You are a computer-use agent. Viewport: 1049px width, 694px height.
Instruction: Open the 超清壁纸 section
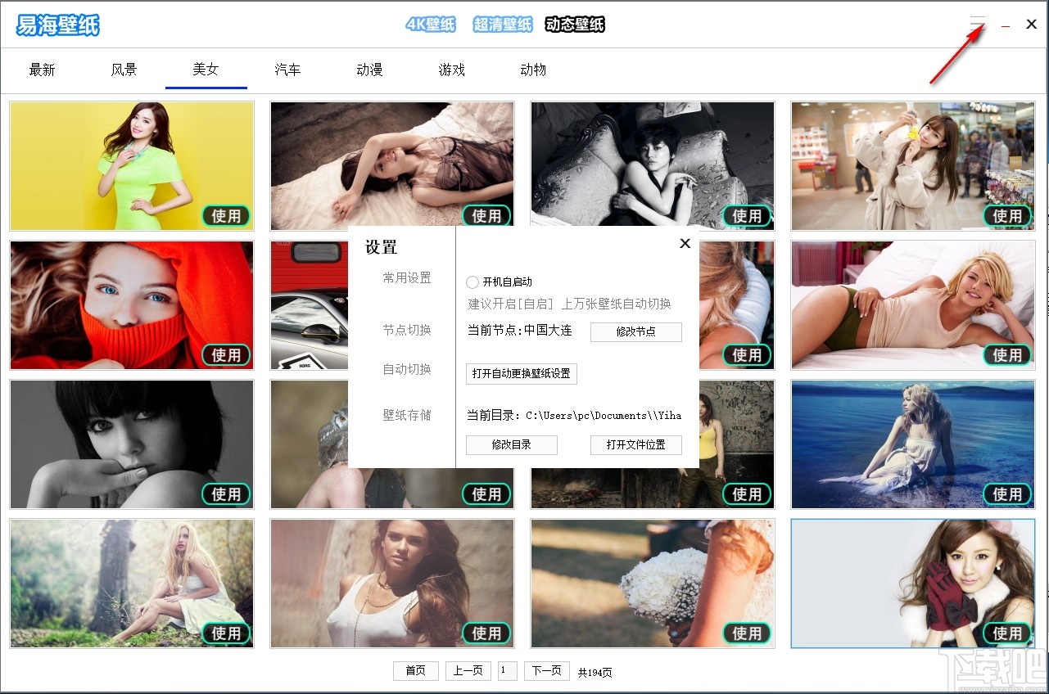[x=502, y=25]
